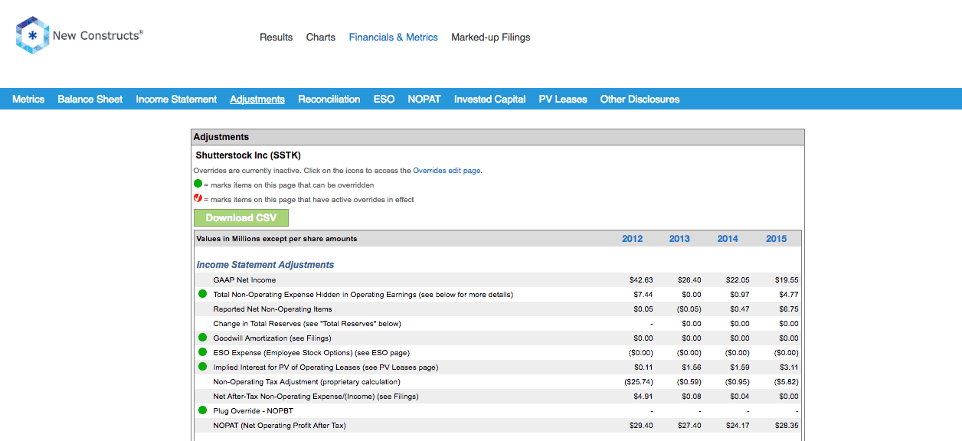Click the $7.44 non-operating expense value
The width and height of the screenshot is (962, 441).
coord(643,295)
